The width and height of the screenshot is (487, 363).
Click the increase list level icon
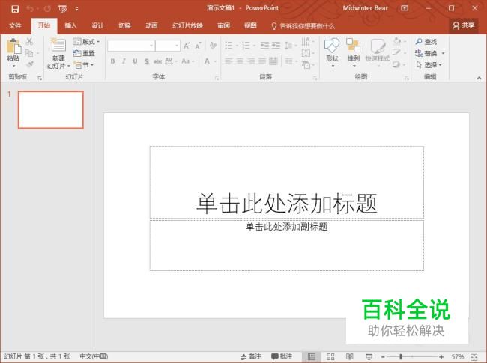[276, 46]
